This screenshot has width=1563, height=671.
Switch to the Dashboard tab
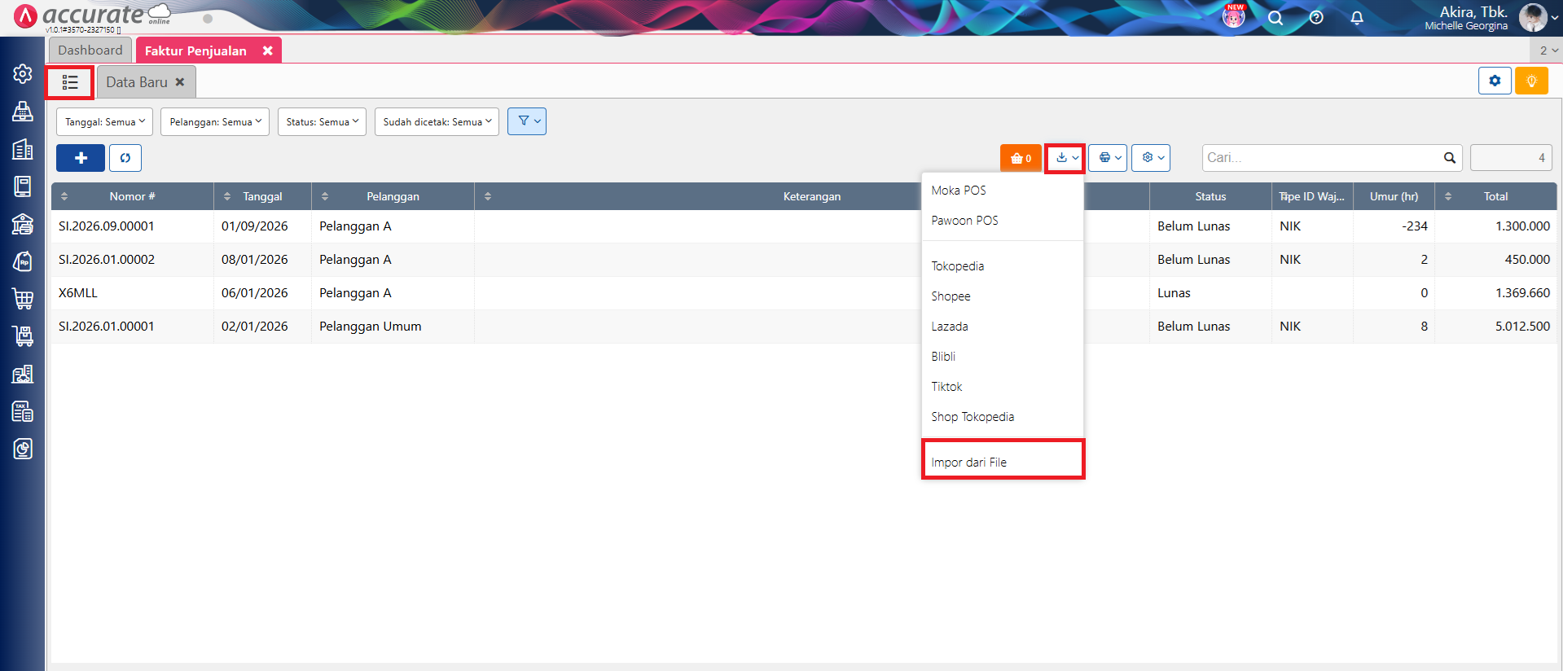[x=90, y=50]
